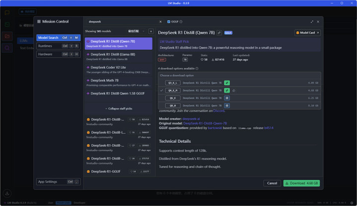The width and height of the screenshot is (357, 206).
Task: Click blue offload icon on Q6_K row
Action: 227,98
